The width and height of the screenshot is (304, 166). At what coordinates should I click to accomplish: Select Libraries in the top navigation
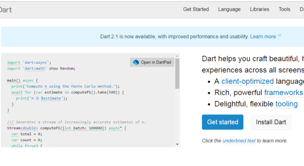pos(259,9)
